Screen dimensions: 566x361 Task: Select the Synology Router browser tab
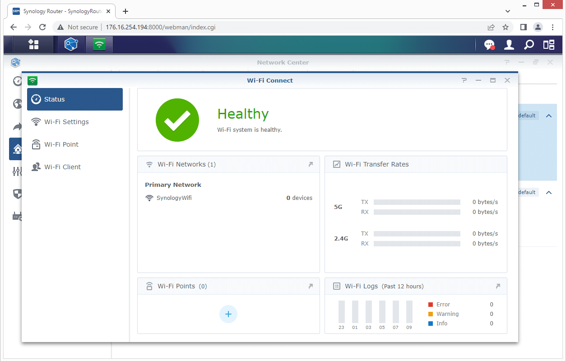[x=62, y=11]
